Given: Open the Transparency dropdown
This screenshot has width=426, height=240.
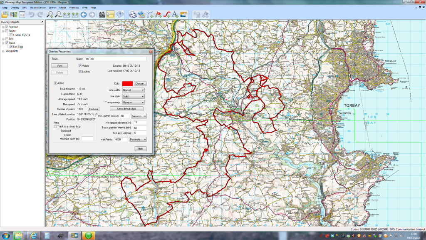Looking at the screenshot, I should 133,102.
